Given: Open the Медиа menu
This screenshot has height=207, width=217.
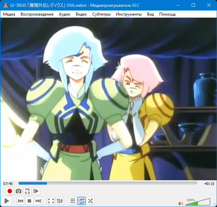Looking at the screenshot, I should coord(9,14).
